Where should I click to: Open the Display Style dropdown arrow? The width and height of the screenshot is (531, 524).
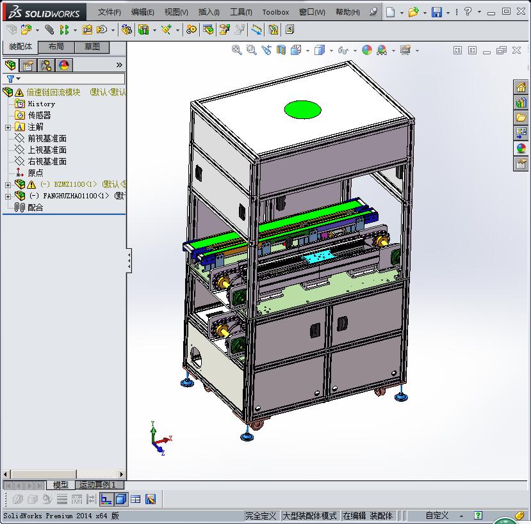click(331, 51)
